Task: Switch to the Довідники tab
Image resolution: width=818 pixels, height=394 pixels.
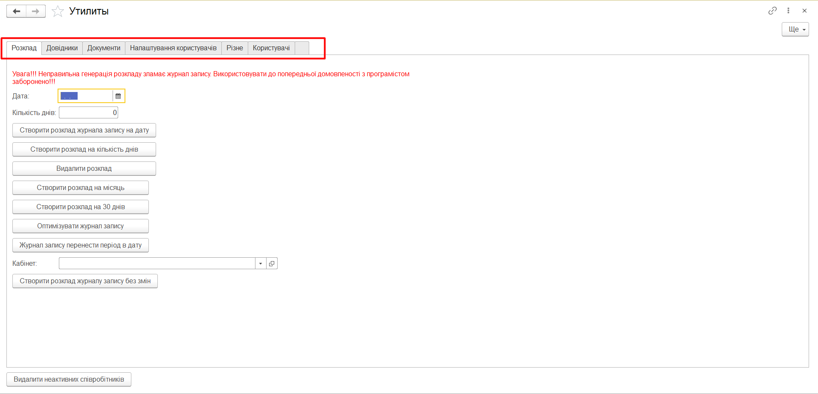Action: (62, 48)
